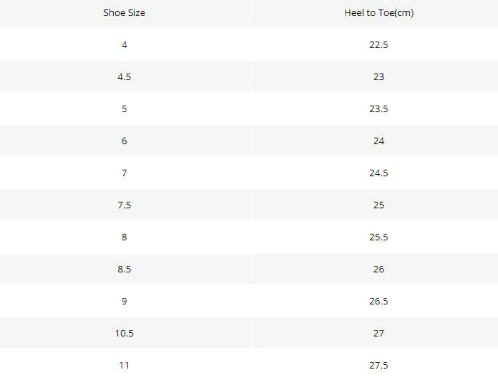Click the 25.5 cm measurement value
Image resolution: width=498 pixels, height=378 pixels.
(378, 237)
